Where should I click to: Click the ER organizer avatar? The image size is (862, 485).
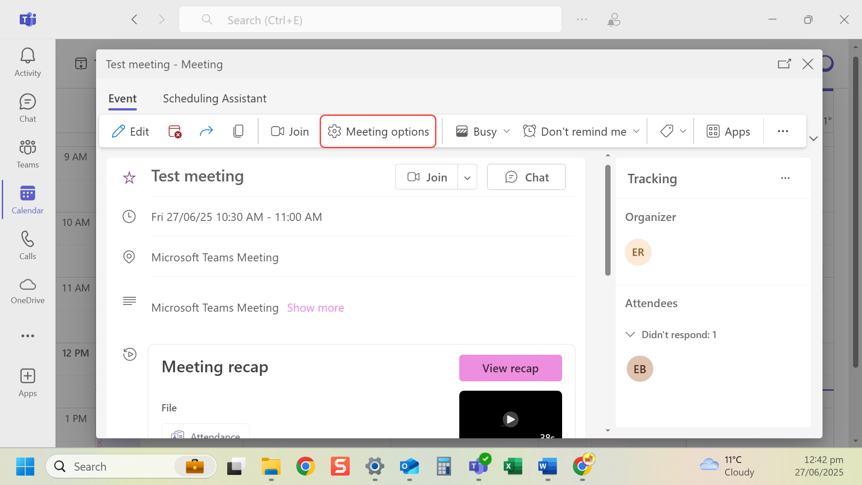pyautogui.click(x=638, y=252)
